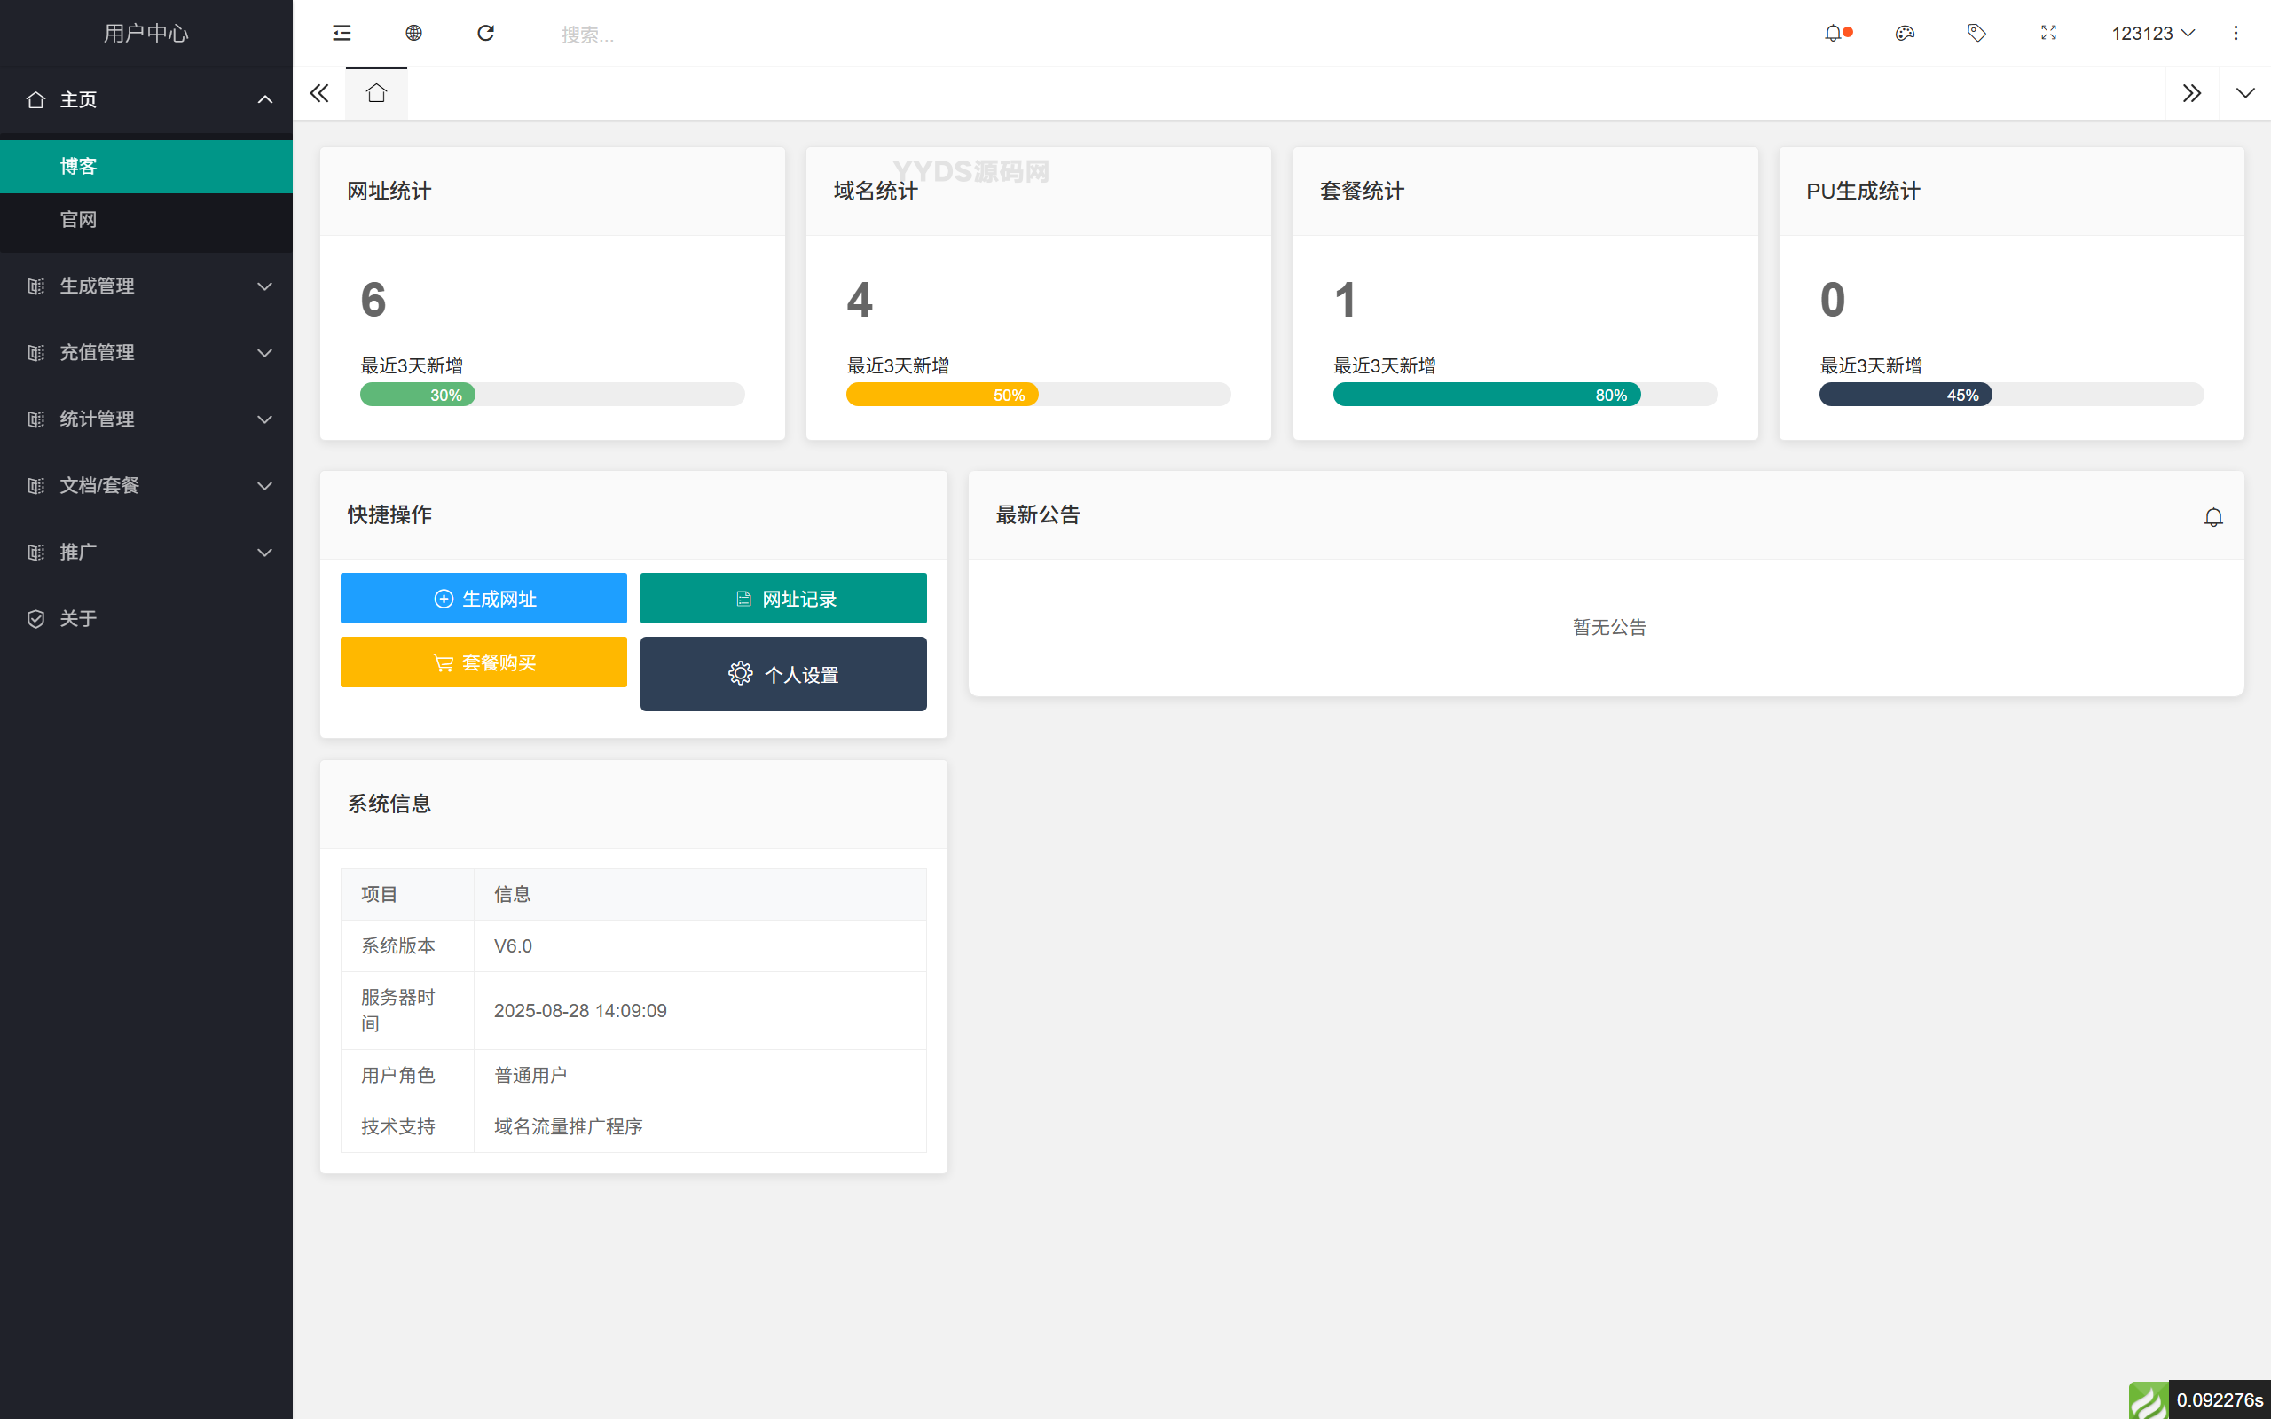Click the sidebar collapse menu icon
The height and width of the screenshot is (1419, 2271).
tap(342, 34)
